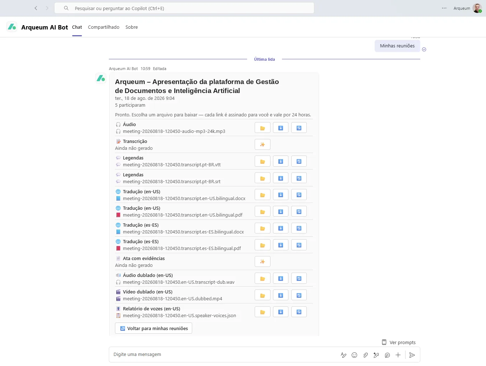Regenerate the en-US.bilingual.pdf translation
The width and height of the screenshot is (486, 366).
pos(299,212)
